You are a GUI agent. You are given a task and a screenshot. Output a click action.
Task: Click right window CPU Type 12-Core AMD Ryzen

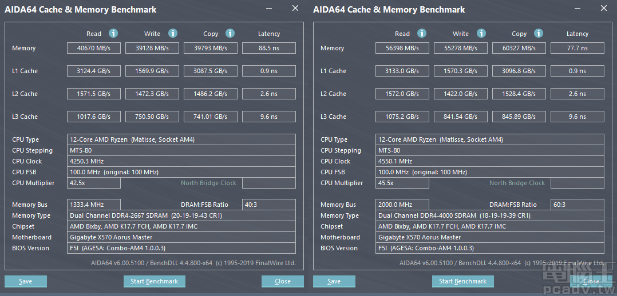click(x=490, y=139)
